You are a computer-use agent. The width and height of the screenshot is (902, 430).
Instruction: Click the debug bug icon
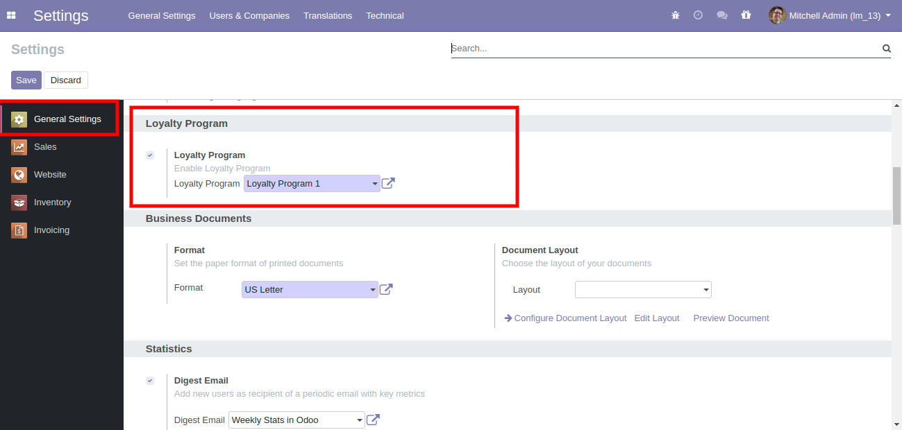(x=676, y=15)
